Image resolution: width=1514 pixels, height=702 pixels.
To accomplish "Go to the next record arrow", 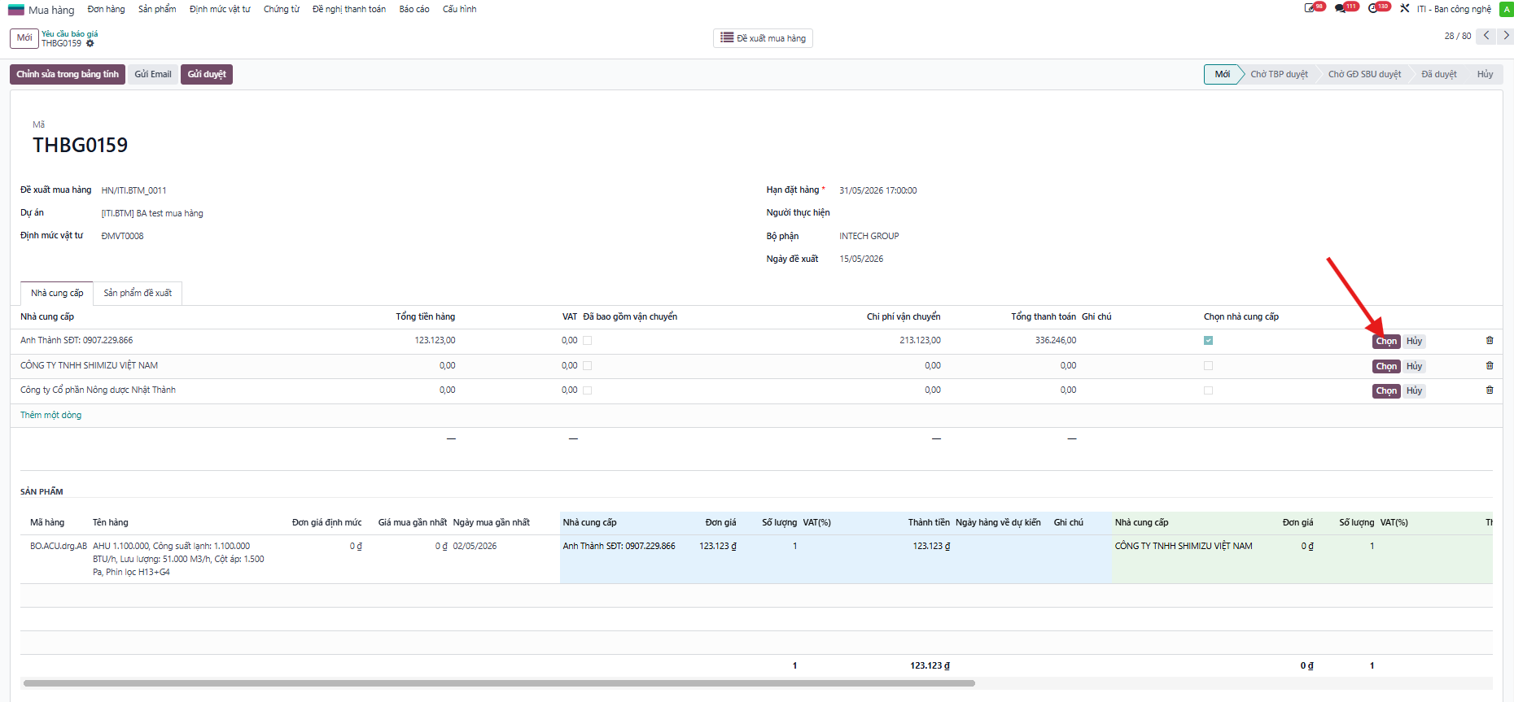I will [x=1505, y=36].
